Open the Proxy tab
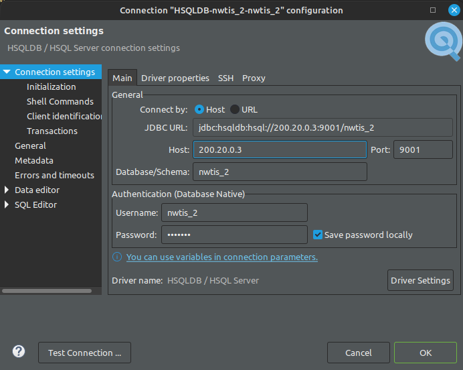Viewport: 463px width, 370px height. 254,78
